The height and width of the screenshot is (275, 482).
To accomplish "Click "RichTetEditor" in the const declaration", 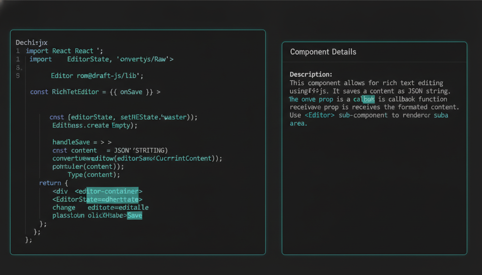I will [x=75, y=92].
